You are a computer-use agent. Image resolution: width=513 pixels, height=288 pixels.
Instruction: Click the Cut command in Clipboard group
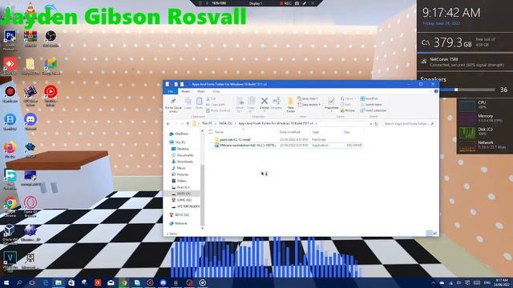[x=212, y=98]
